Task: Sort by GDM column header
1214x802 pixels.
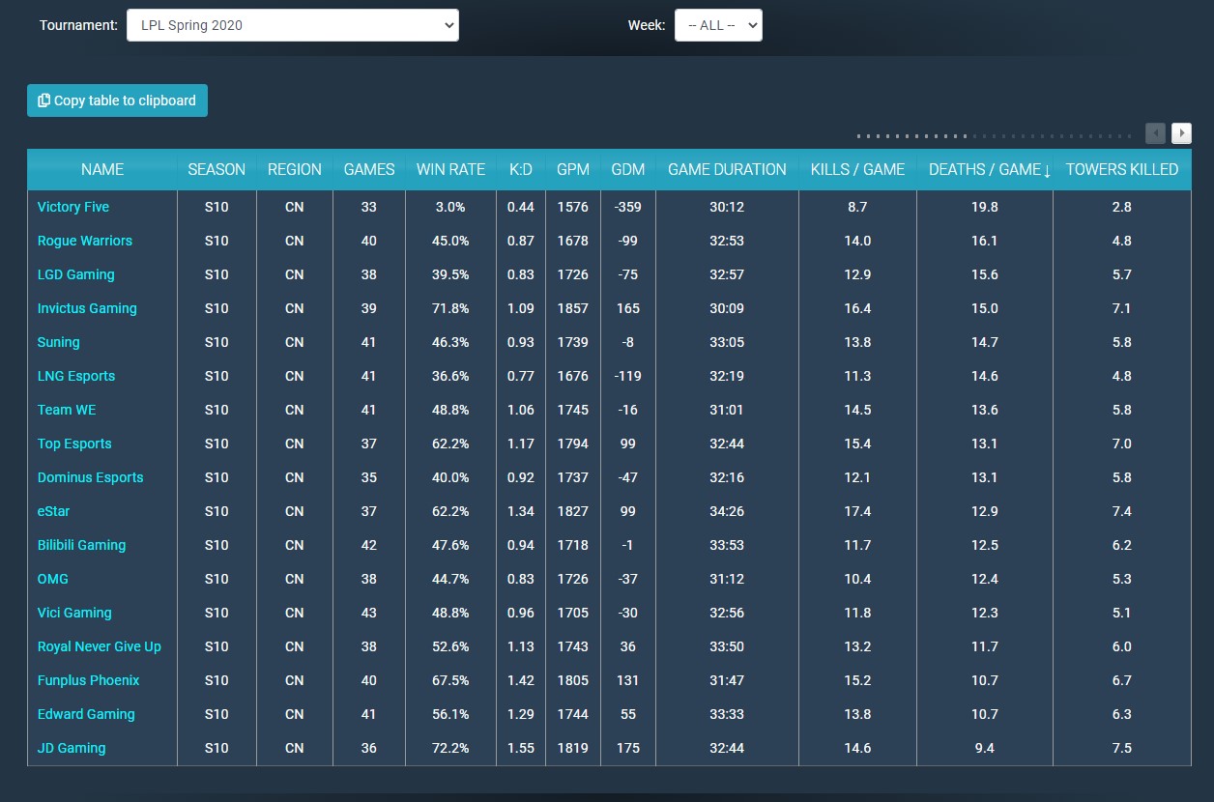Action: point(628,169)
